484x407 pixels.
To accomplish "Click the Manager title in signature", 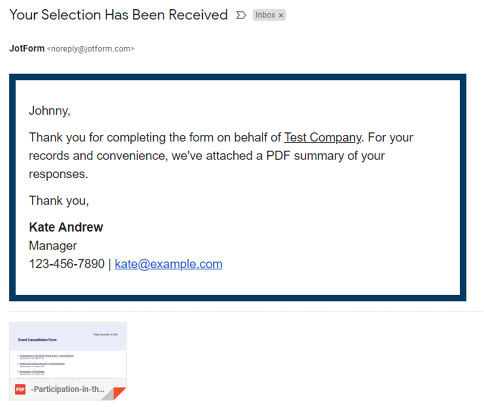I will (53, 245).
